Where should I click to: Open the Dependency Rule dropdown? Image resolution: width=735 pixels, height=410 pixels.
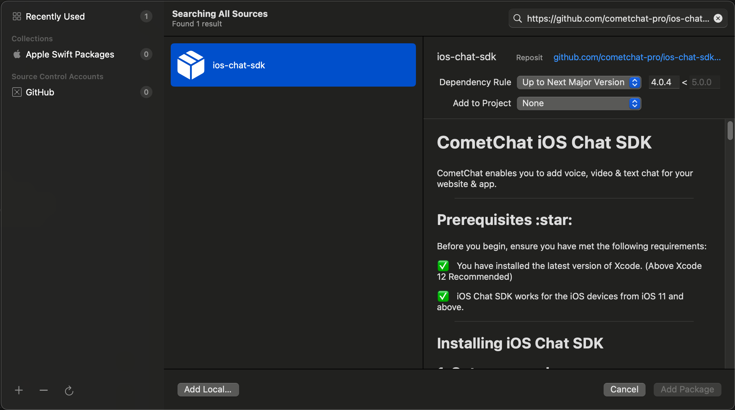point(579,82)
